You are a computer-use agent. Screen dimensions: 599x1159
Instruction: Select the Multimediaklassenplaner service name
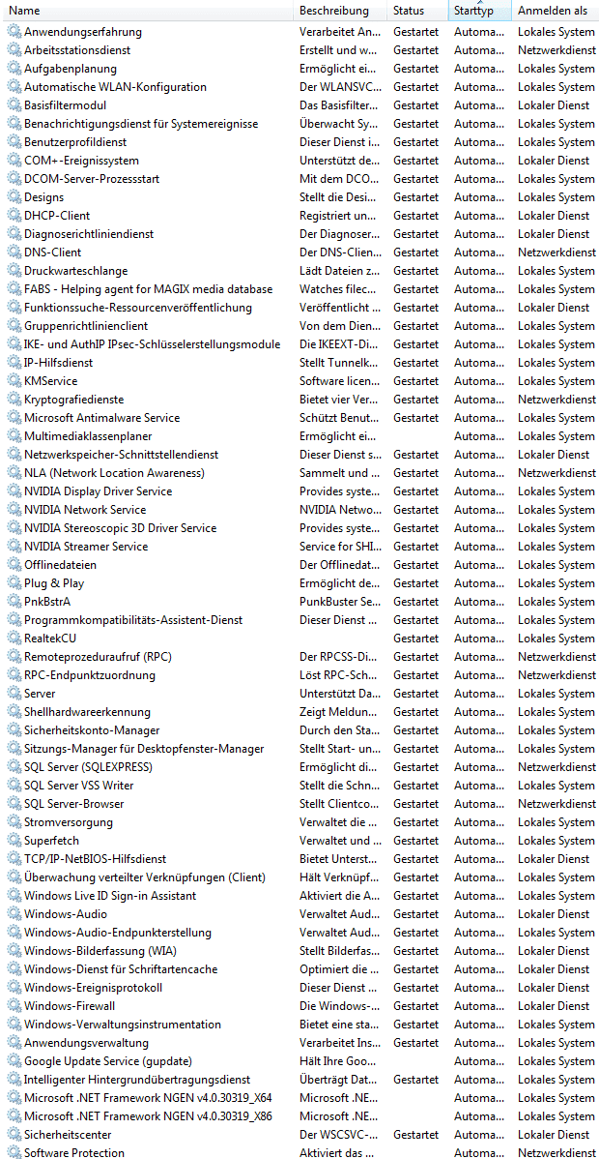[x=88, y=436]
